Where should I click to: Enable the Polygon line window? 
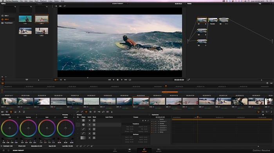pyautogui.click(x=83, y=129)
